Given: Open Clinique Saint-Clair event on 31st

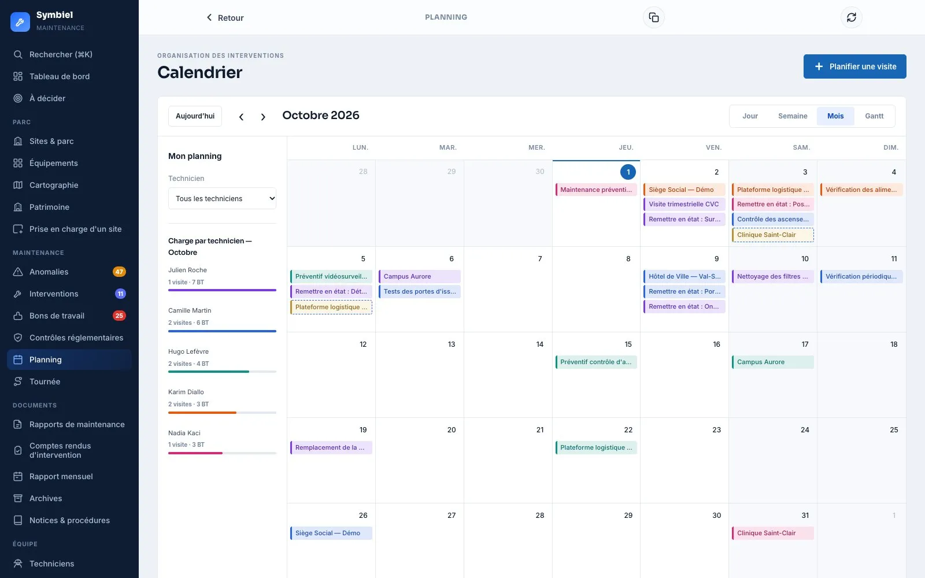Looking at the screenshot, I should click(x=773, y=533).
